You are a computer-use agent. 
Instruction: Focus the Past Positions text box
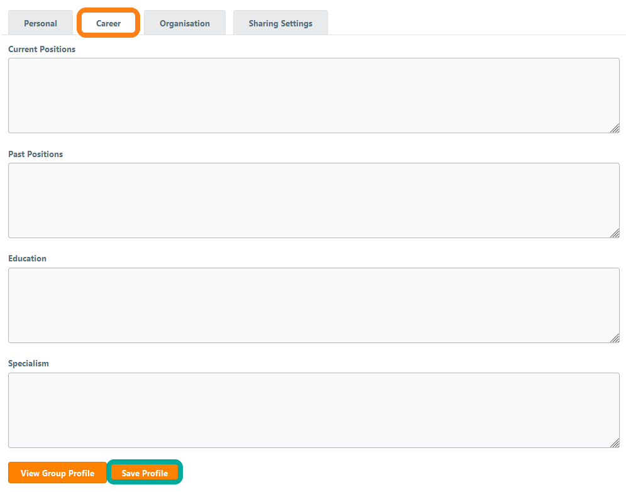coord(313,200)
